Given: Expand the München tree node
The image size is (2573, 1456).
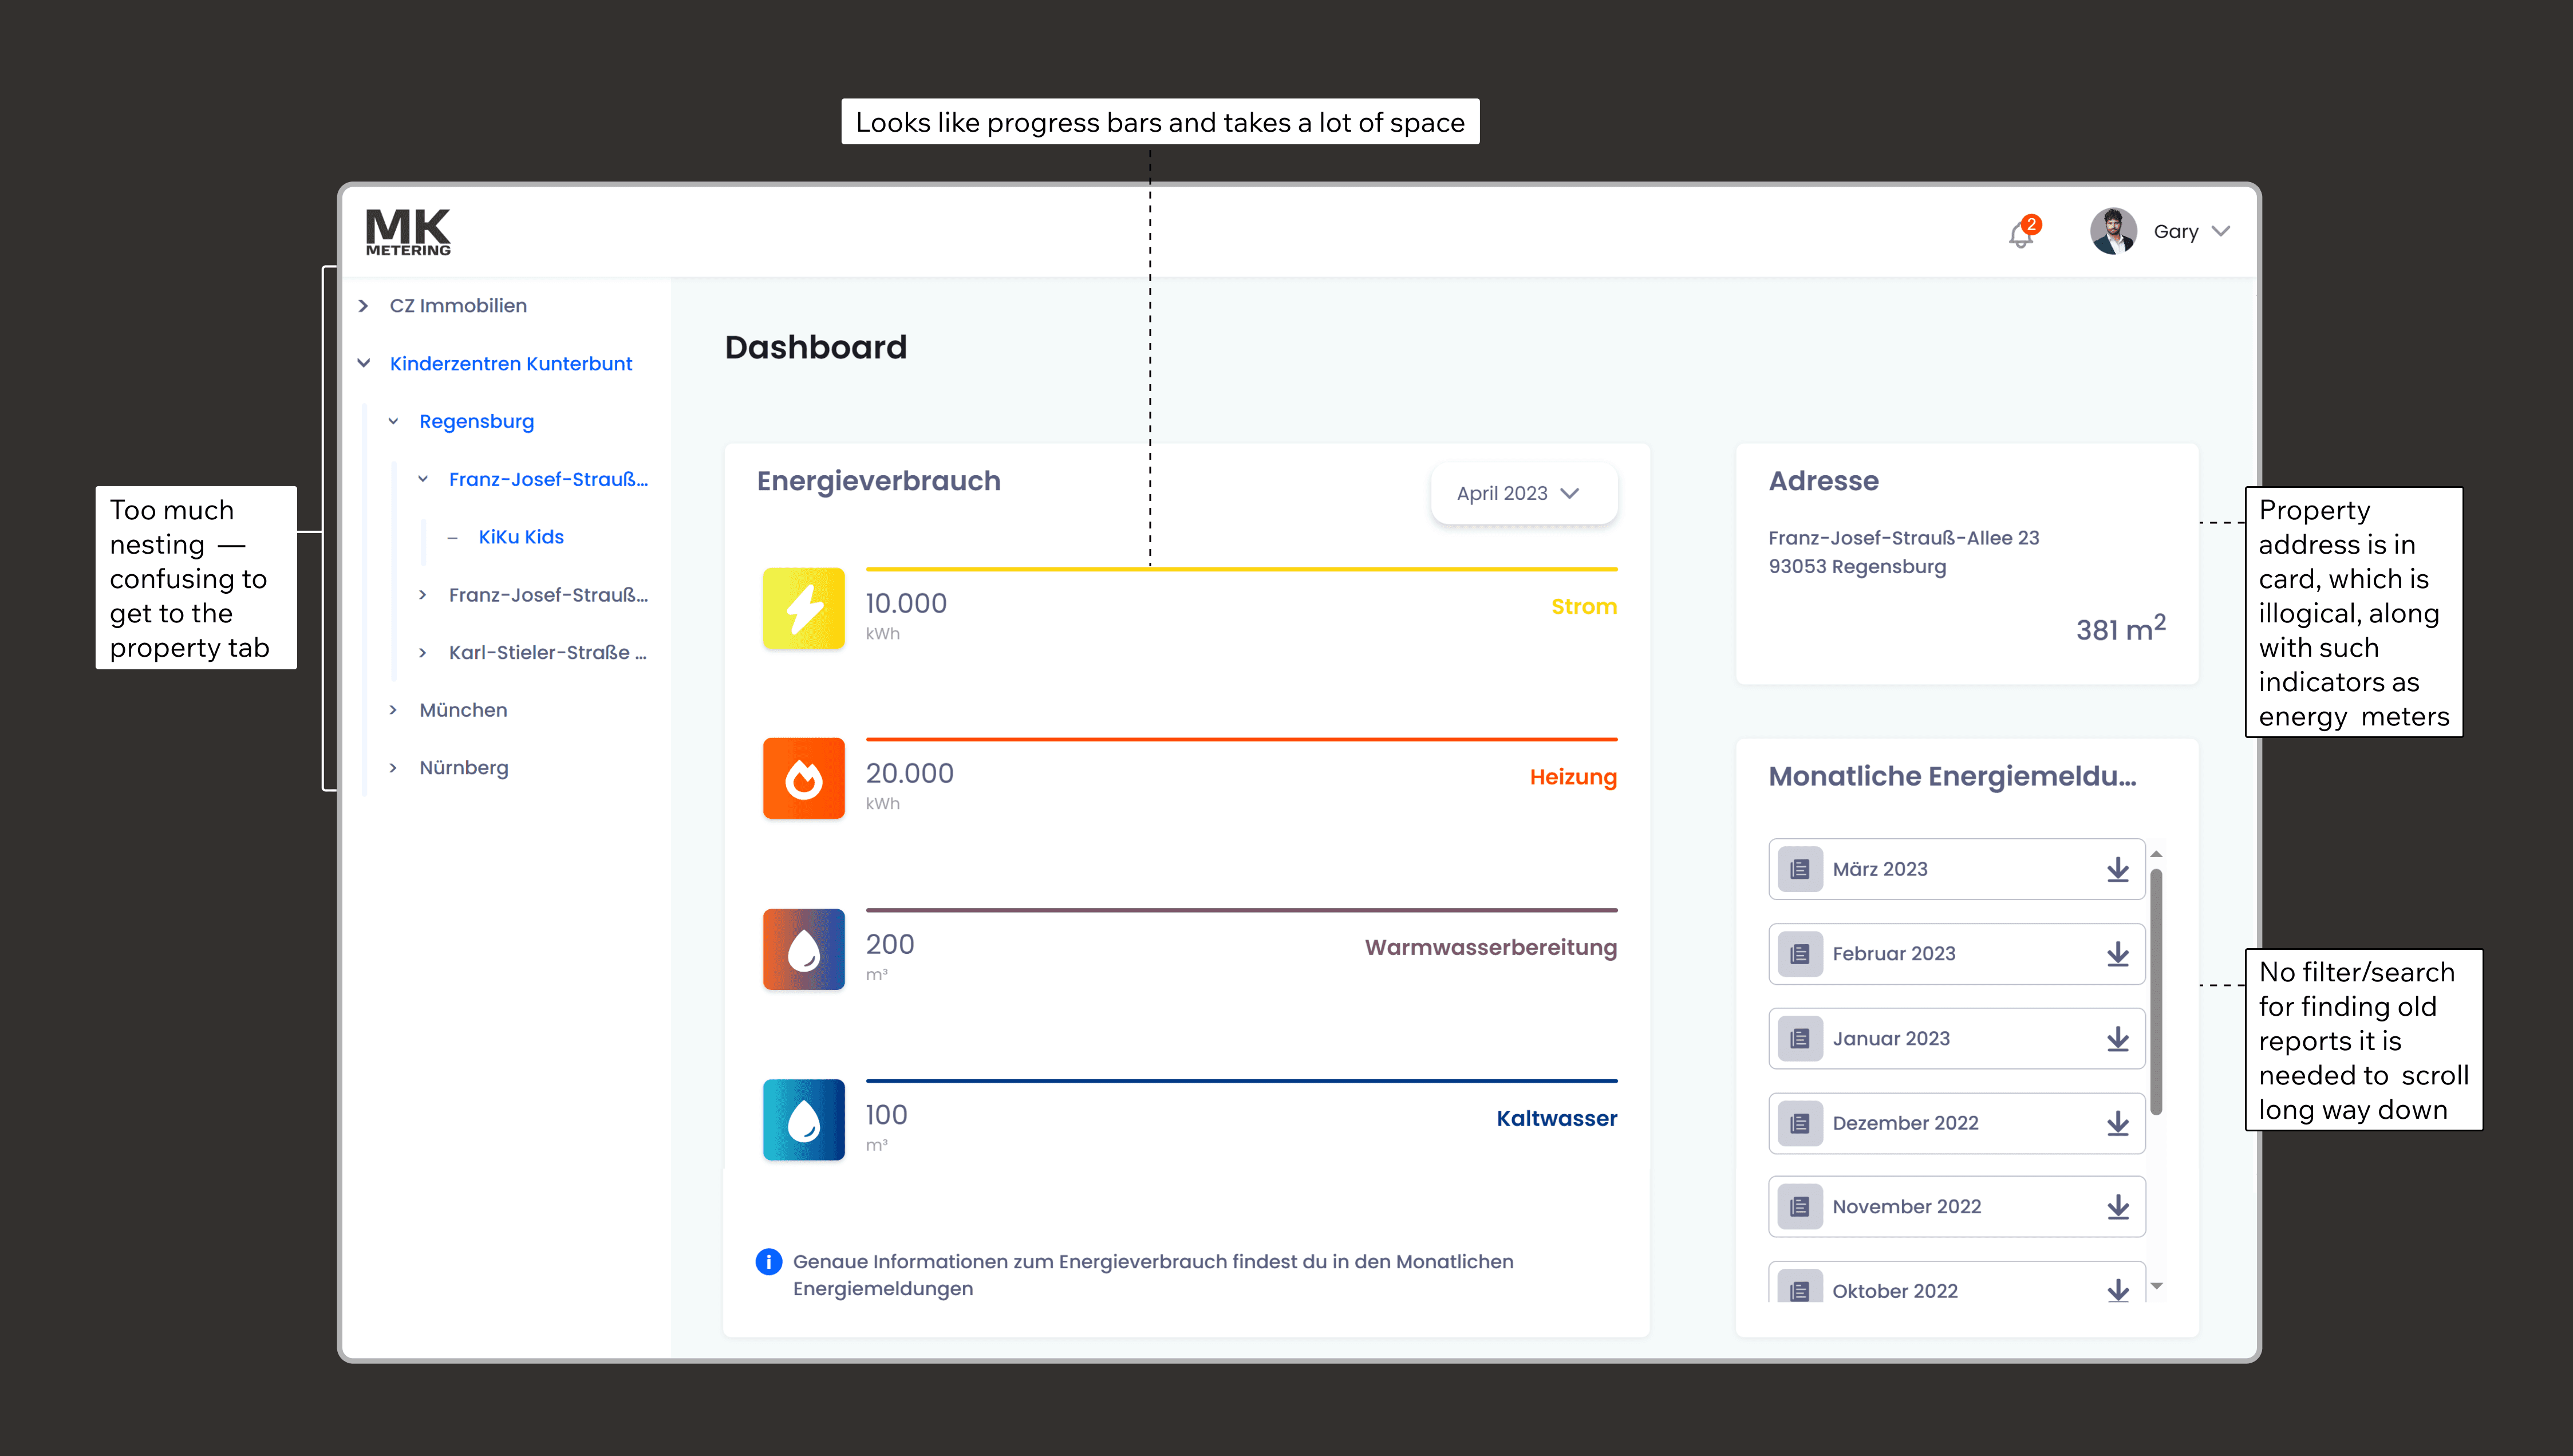Looking at the screenshot, I should [394, 710].
